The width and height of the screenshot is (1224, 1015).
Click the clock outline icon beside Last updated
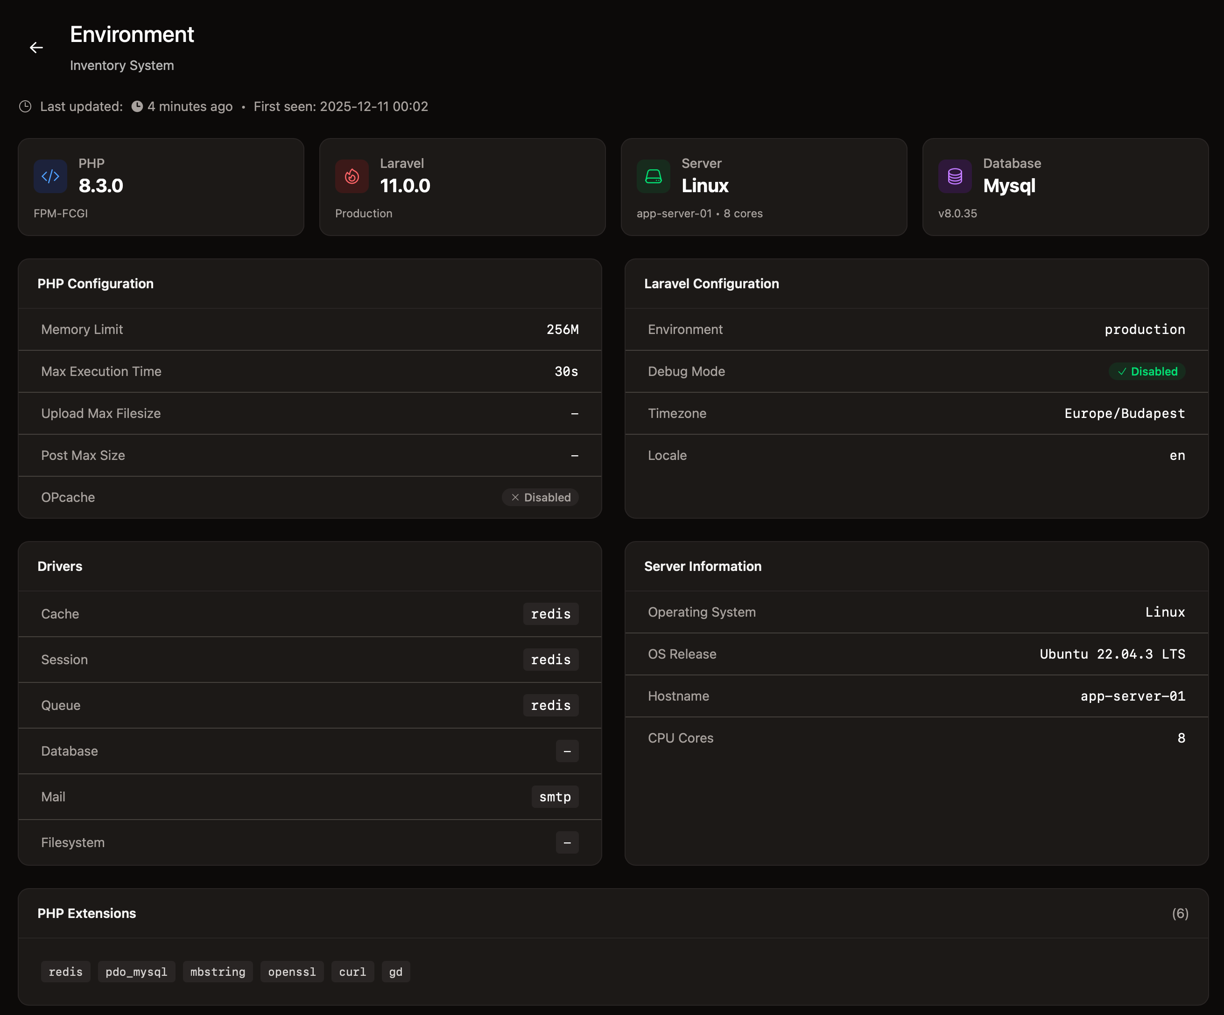click(25, 106)
